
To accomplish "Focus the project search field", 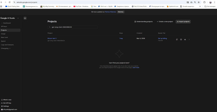I will click(73, 27).
